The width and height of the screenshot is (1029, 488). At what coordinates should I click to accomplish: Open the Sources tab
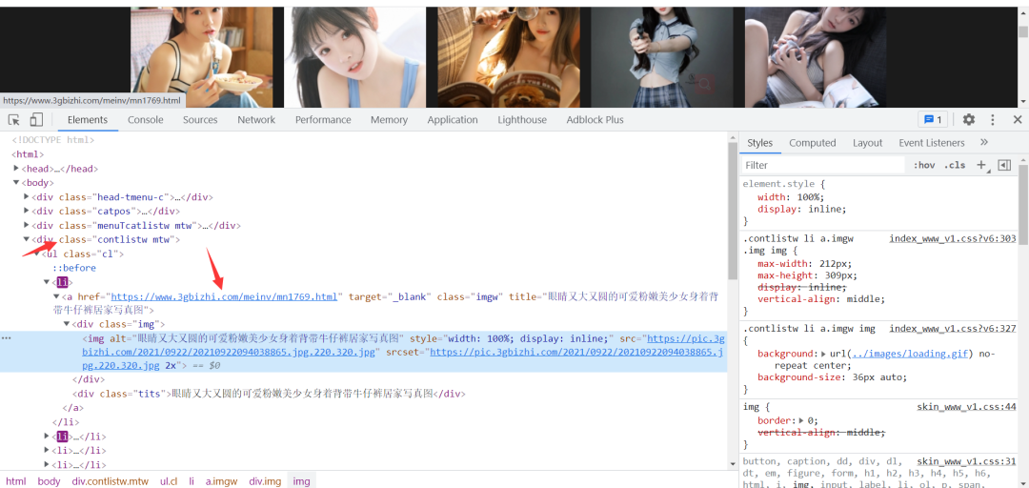pyautogui.click(x=200, y=119)
